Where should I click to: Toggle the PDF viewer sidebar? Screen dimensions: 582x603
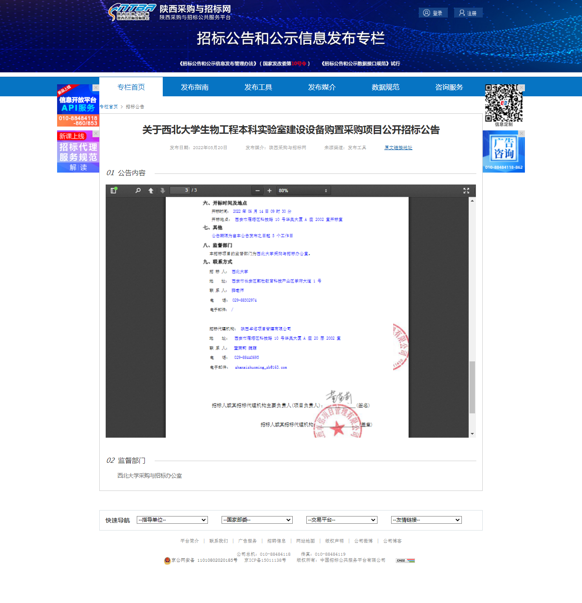click(114, 190)
